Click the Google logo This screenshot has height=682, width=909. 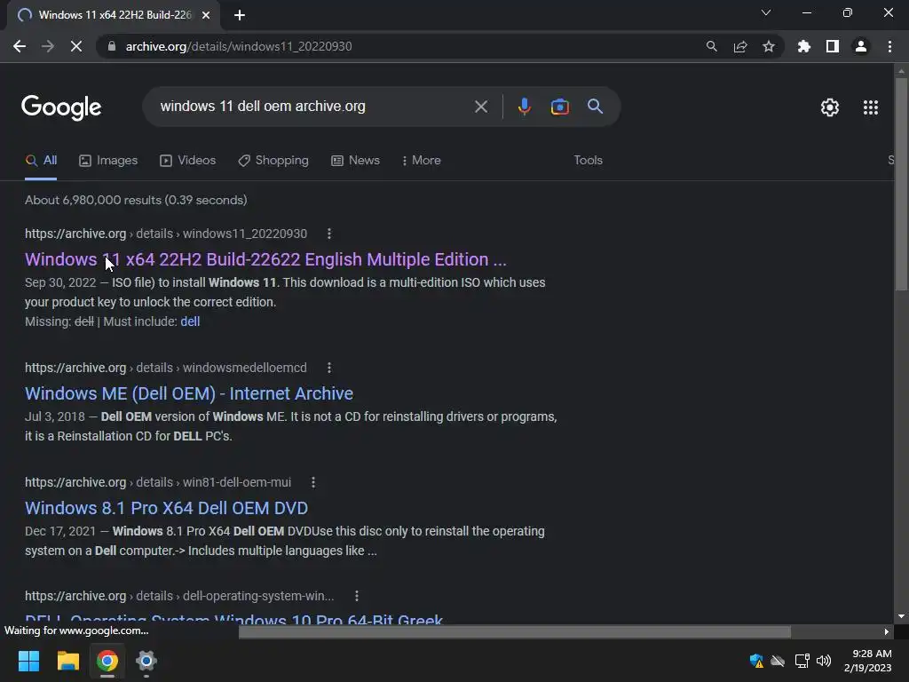61,107
